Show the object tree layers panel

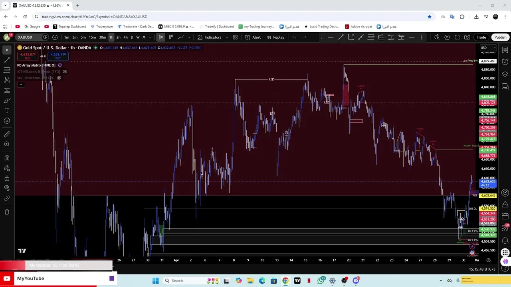point(505,74)
